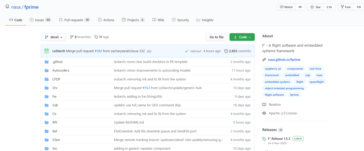Click the book icon beside Readme

coord(264,104)
